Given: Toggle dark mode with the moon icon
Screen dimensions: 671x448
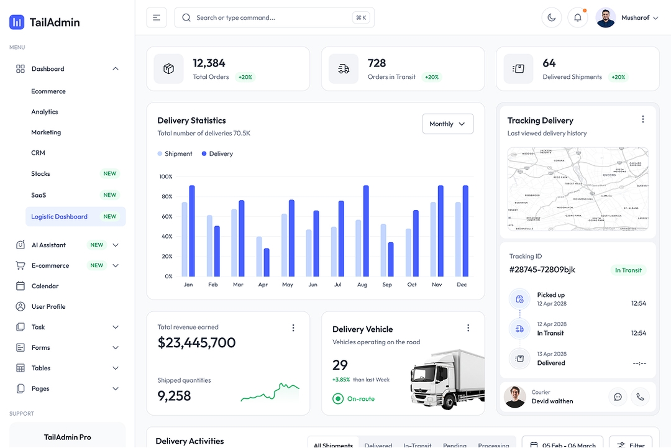Looking at the screenshot, I should [551, 17].
